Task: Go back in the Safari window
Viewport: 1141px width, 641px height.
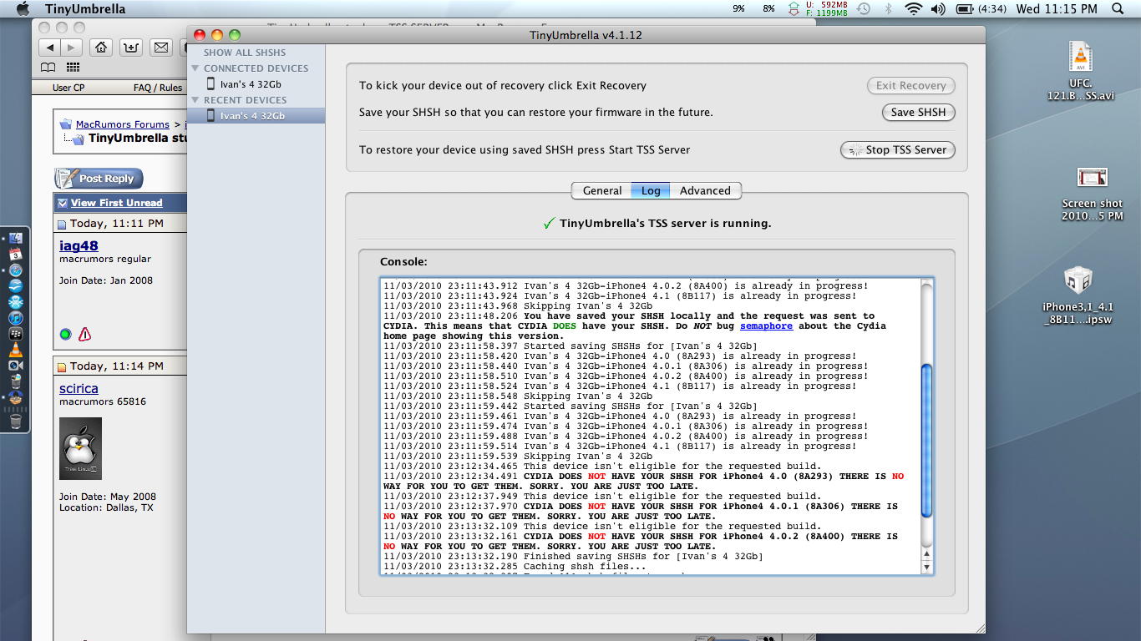Action: pyautogui.click(x=51, y=48)
